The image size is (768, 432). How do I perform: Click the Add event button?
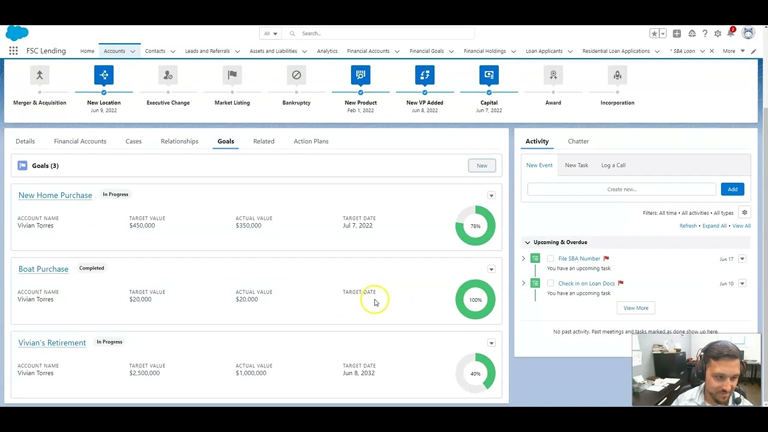coord(733,189)
